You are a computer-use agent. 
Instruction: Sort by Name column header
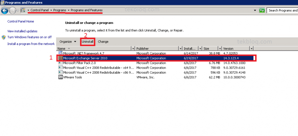pyautogui.click(x=94, y=49)
